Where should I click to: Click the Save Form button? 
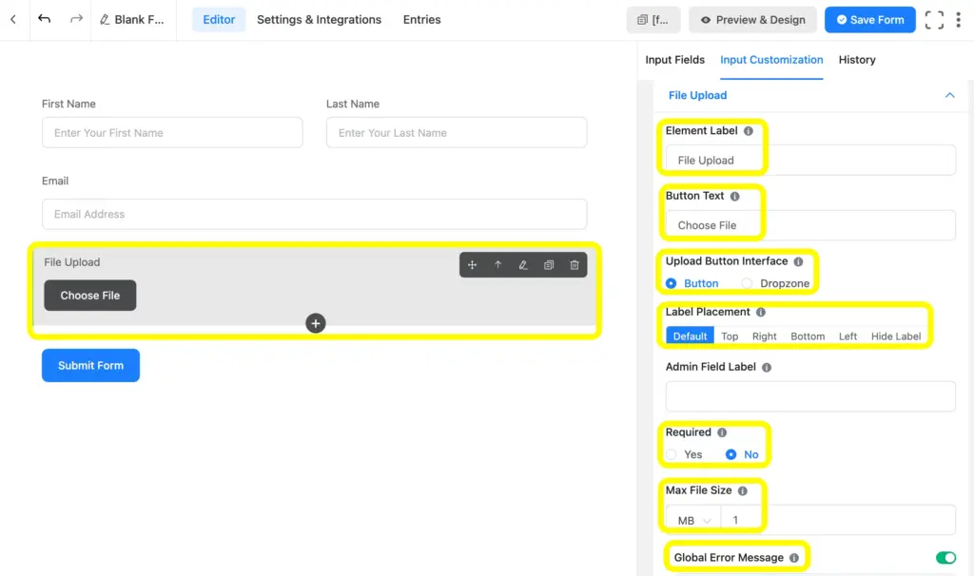tap(869, 19)
